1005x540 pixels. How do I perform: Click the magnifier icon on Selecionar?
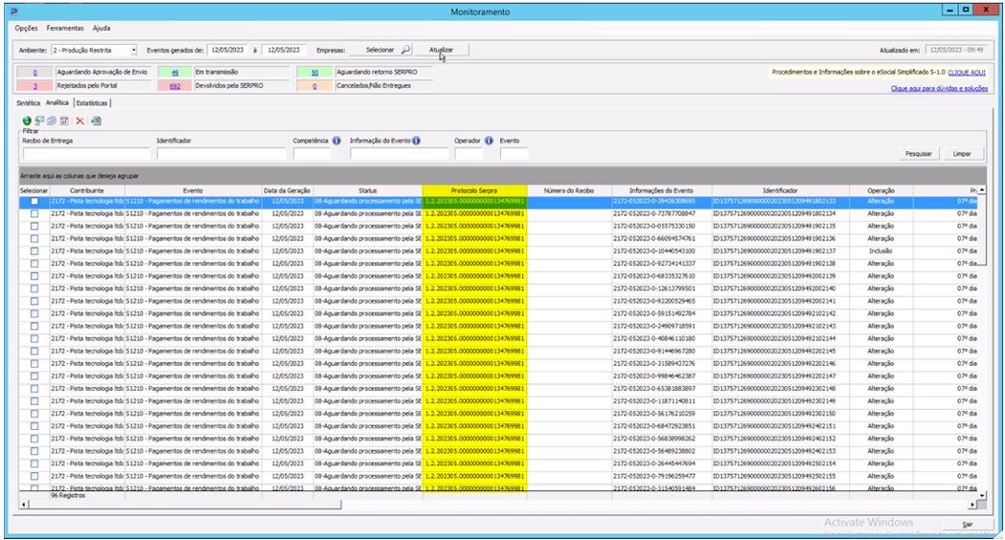pyautogui.click(x=405, y=50)
